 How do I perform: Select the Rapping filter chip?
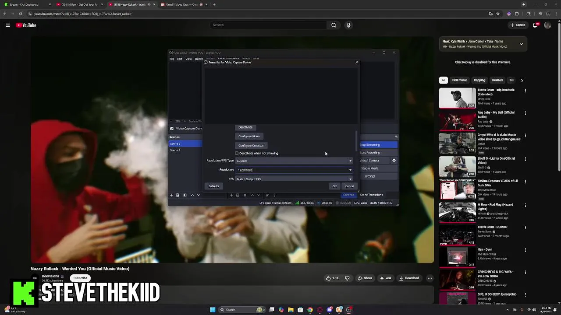tap(479, 80)
